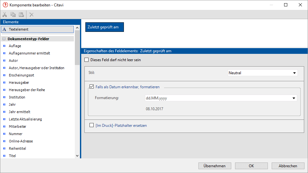
Task: Click the Elemente list scroll-up arrow
Action: [77, 28]
